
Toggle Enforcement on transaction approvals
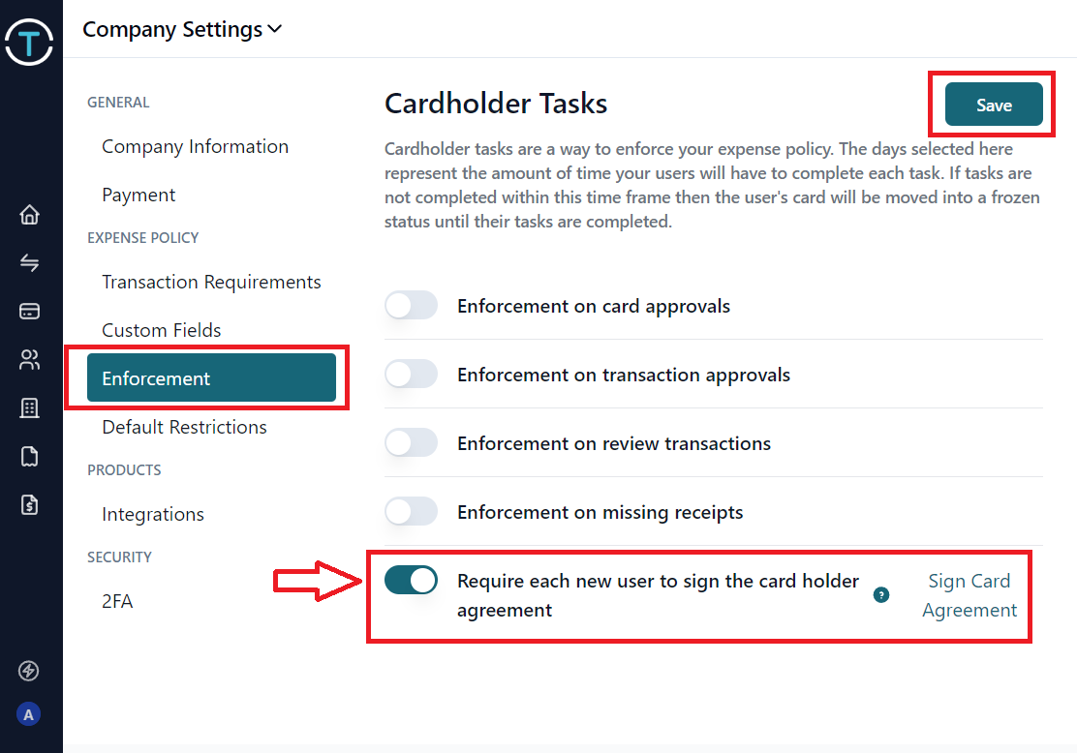coord(411,375)
